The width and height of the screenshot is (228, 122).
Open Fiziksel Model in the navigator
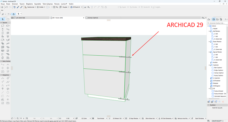218,91
